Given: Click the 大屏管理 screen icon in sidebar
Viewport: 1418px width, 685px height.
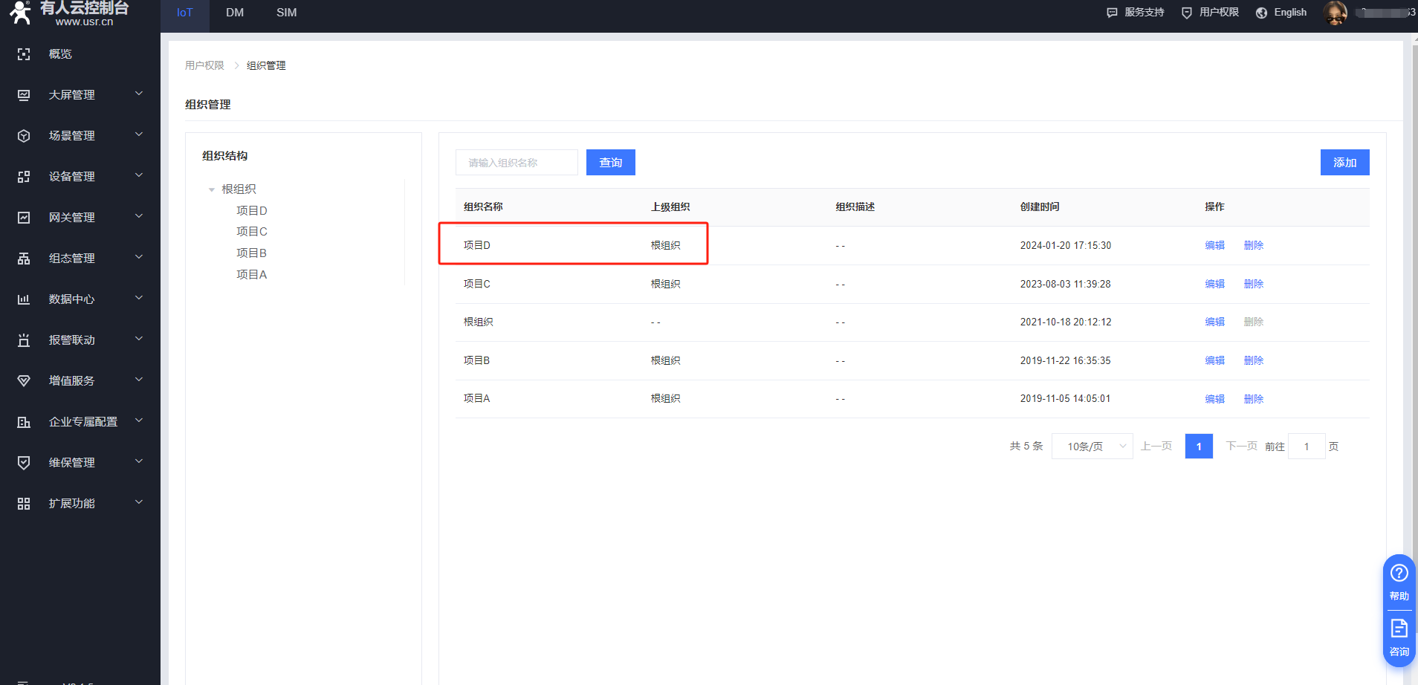Looking at the screenshot, I should pyautogui.click(x=24, y=95).
